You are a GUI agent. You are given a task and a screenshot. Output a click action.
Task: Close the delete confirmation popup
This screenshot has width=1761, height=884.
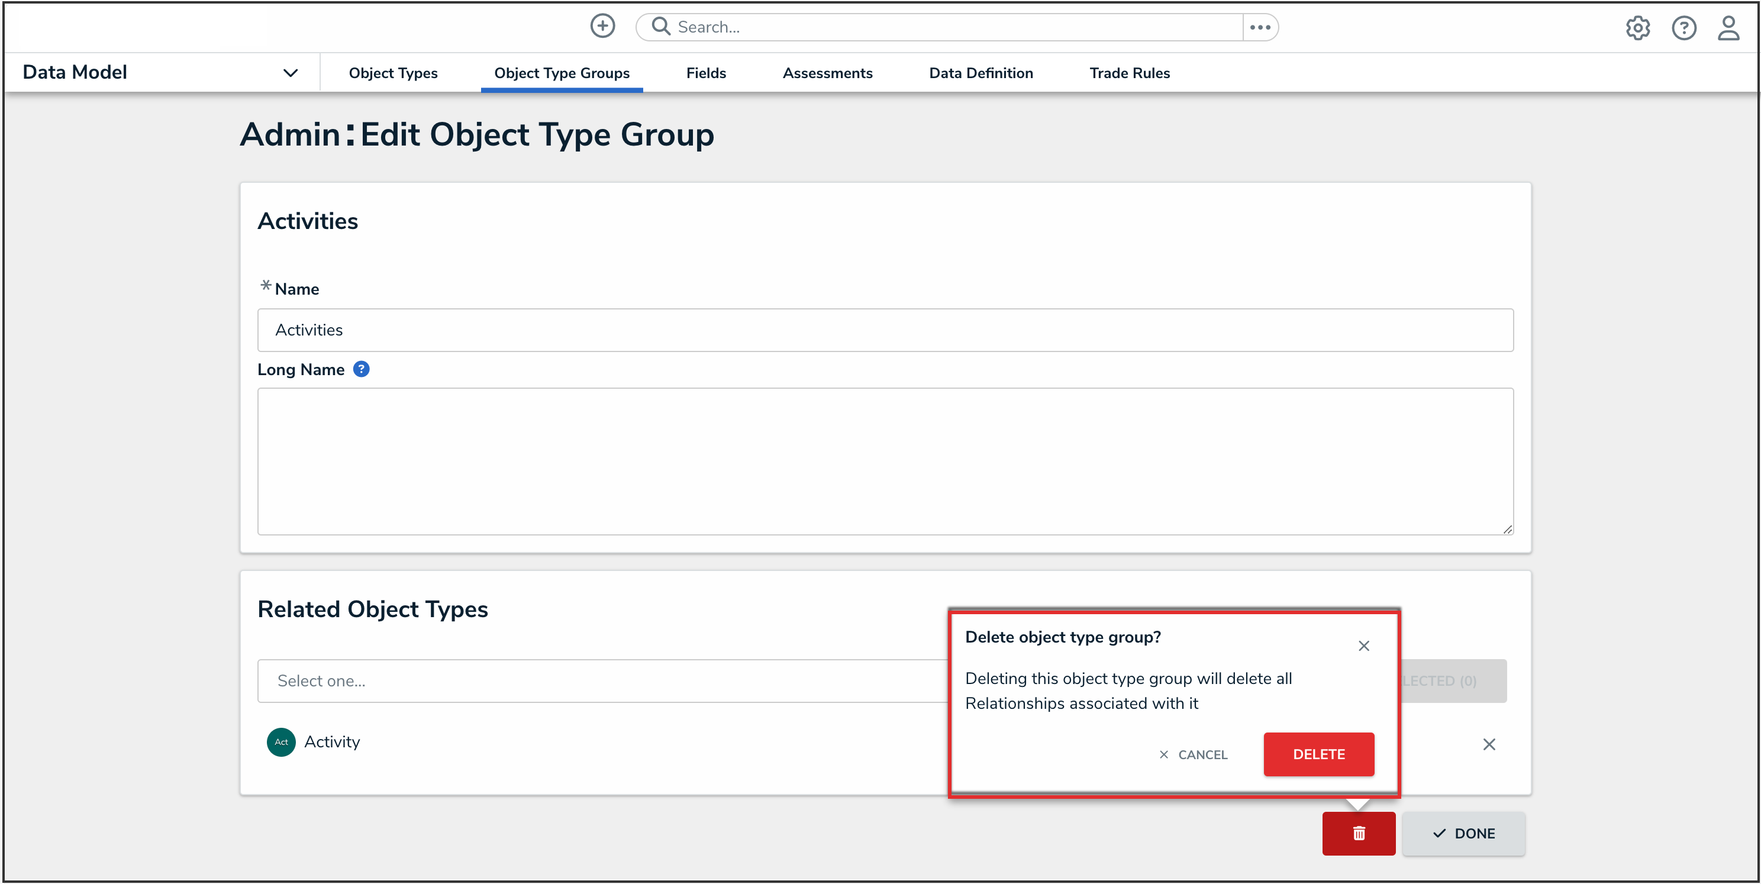coord(1363,646)
